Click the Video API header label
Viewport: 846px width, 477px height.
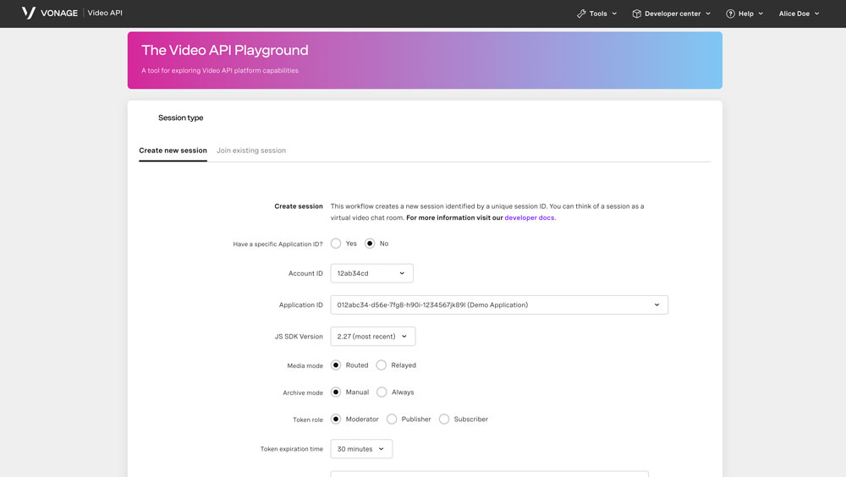105,13
